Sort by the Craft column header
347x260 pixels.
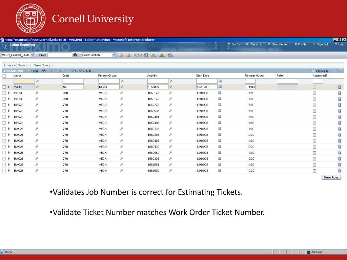[66, 75]
